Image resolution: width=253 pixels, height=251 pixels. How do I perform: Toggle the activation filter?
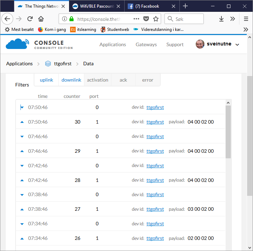pyautogui.click(x=98, y=80)
